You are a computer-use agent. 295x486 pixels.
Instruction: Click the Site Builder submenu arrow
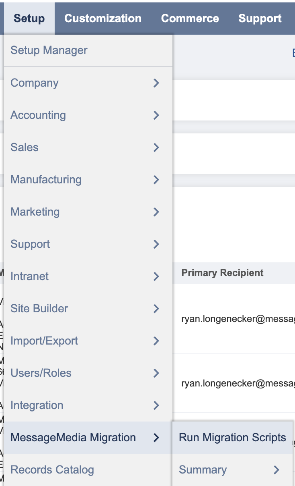tap(156, 309)
